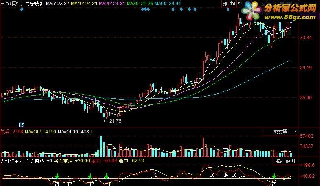Click the 底 marker under the rightmost green arrow
This screenshot has width=320, height=186.
274,184
